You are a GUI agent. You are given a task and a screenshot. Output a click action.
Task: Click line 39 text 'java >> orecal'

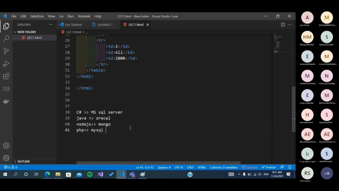[94, 118]
